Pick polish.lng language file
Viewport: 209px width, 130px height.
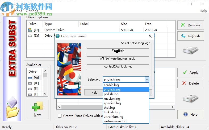(126, 94)
